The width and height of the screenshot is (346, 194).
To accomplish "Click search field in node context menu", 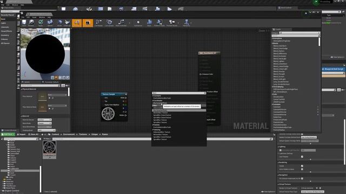I will tap(179, 93).
